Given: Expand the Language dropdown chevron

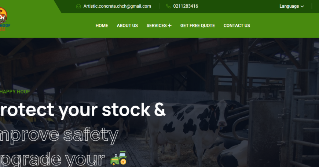Looking at the screenshot, I should tap(302, 7).
